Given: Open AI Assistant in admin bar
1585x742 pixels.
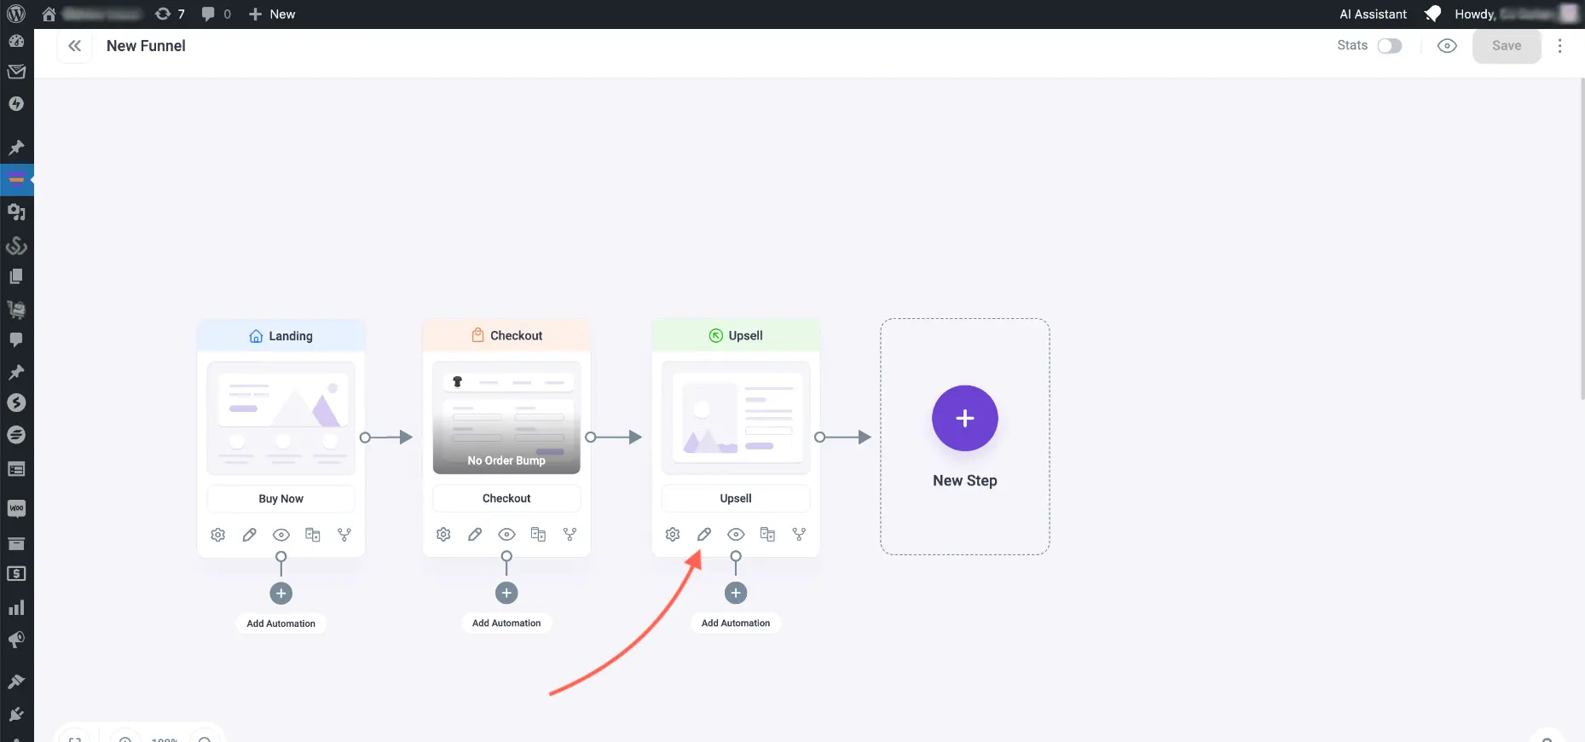Looking at the screenshot, I should click(1373, 14).
